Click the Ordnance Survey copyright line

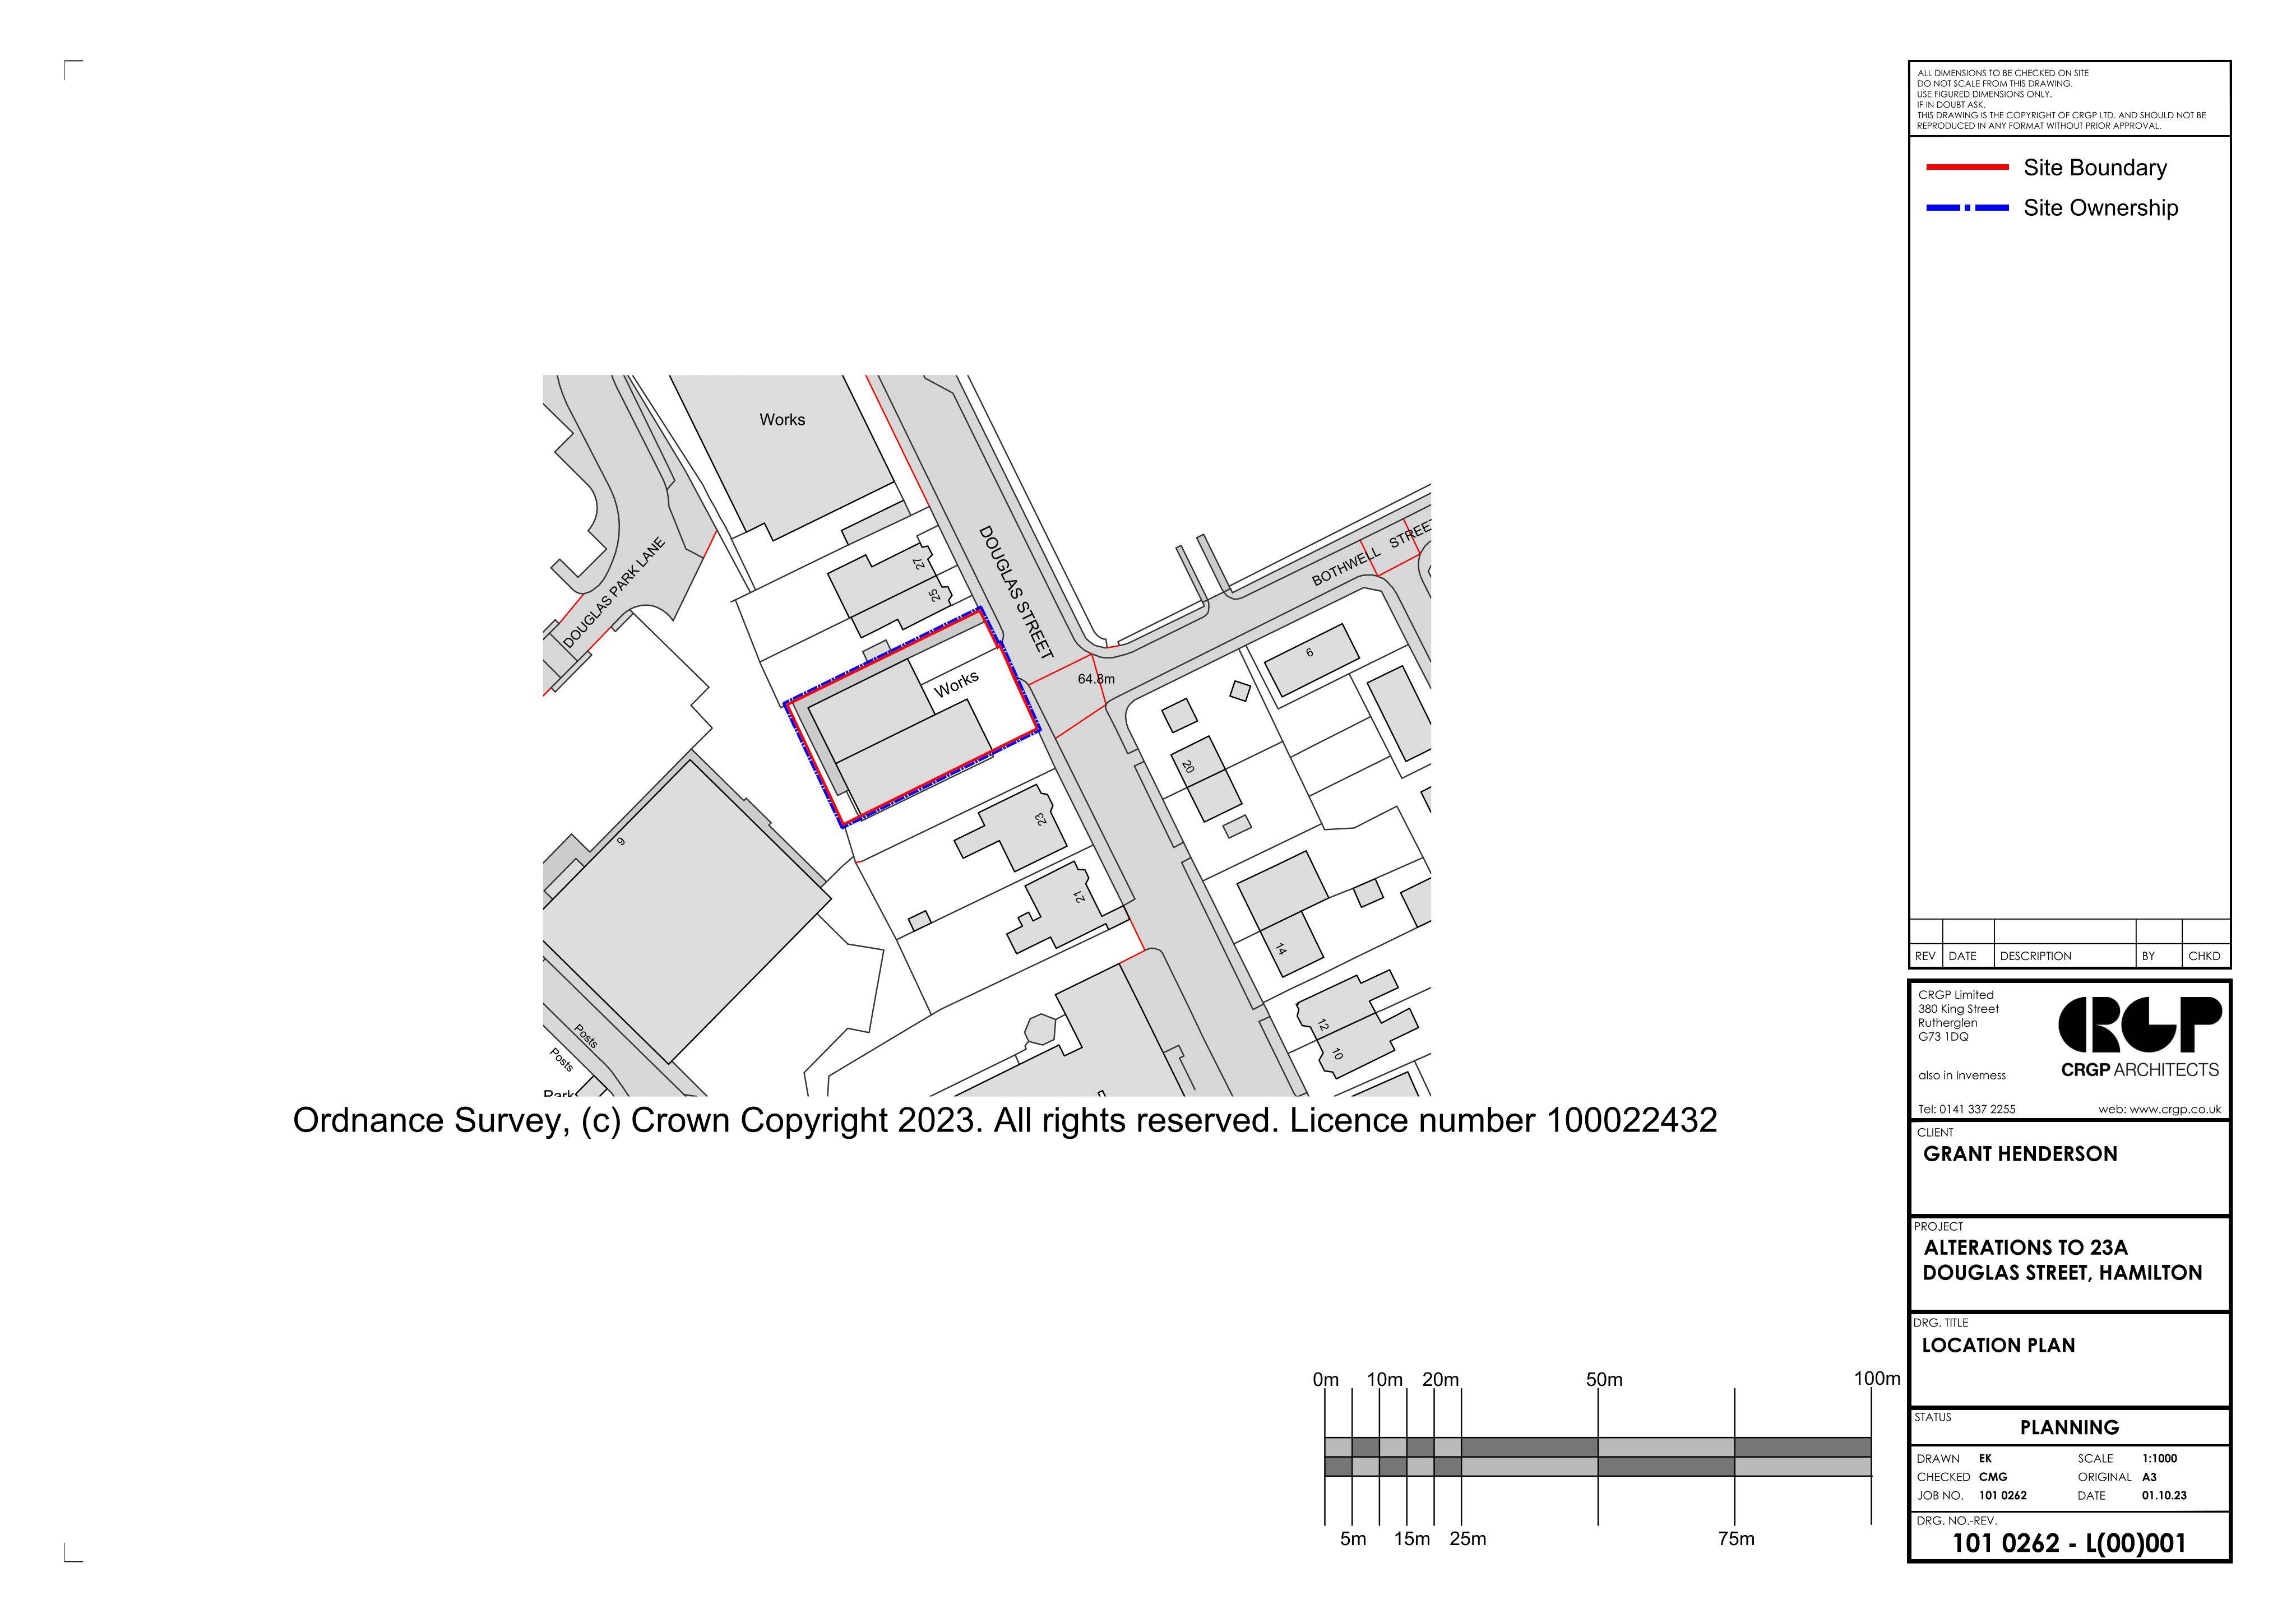1005,1120
